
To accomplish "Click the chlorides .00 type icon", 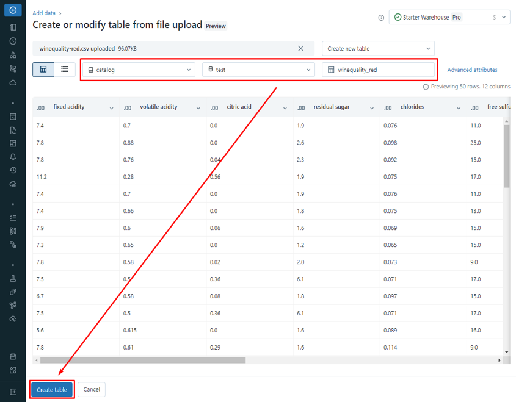I will click(388, 108).
